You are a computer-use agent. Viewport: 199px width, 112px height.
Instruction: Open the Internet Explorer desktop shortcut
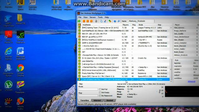click(8, 54)
